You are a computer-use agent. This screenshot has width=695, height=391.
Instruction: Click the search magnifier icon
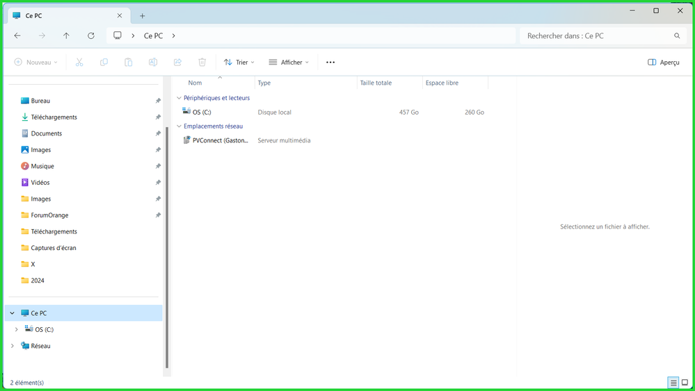click(x=677, y=35)
